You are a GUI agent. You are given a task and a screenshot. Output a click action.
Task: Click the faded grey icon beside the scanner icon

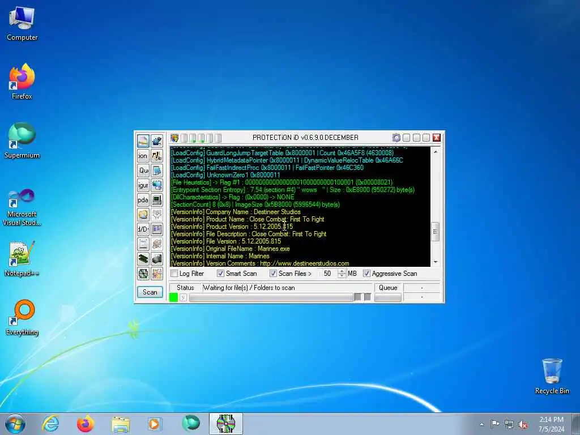157,244
